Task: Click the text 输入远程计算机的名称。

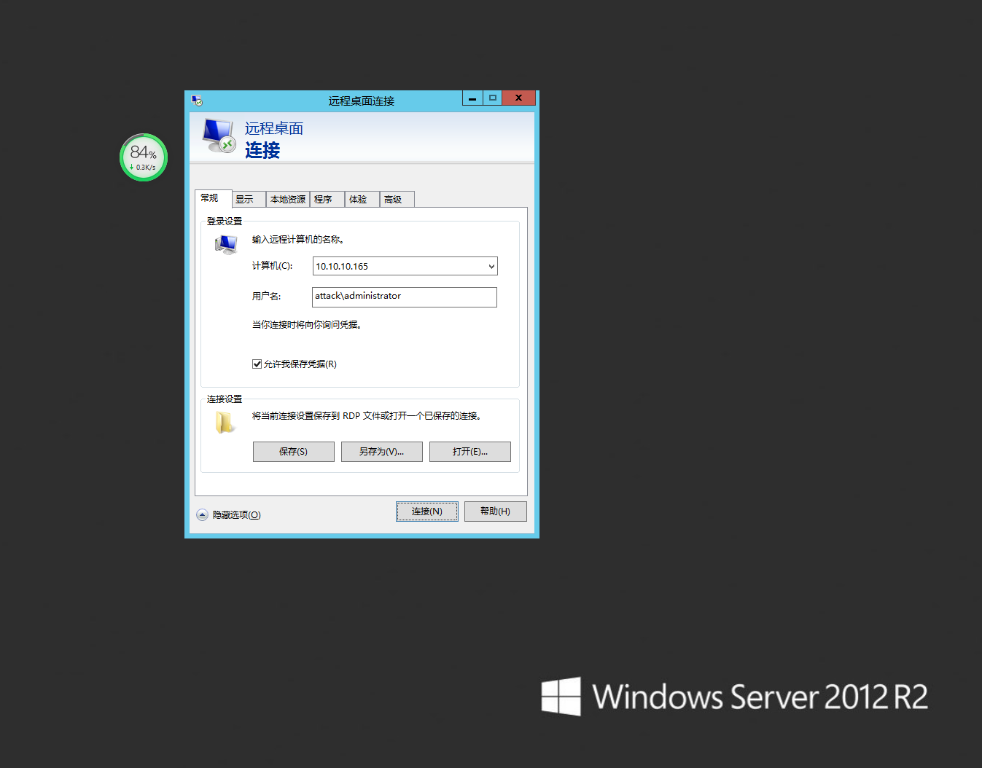Action: tap(298, 240)
